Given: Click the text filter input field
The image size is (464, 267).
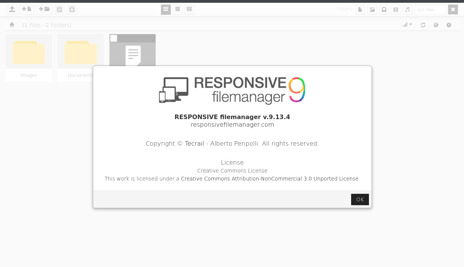Looking at the screenshot, I should point(431,9).
